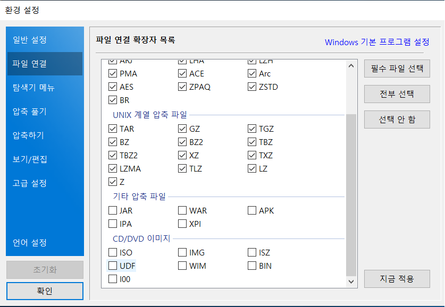Toggle the TBZ checkbox

point(252,142)
